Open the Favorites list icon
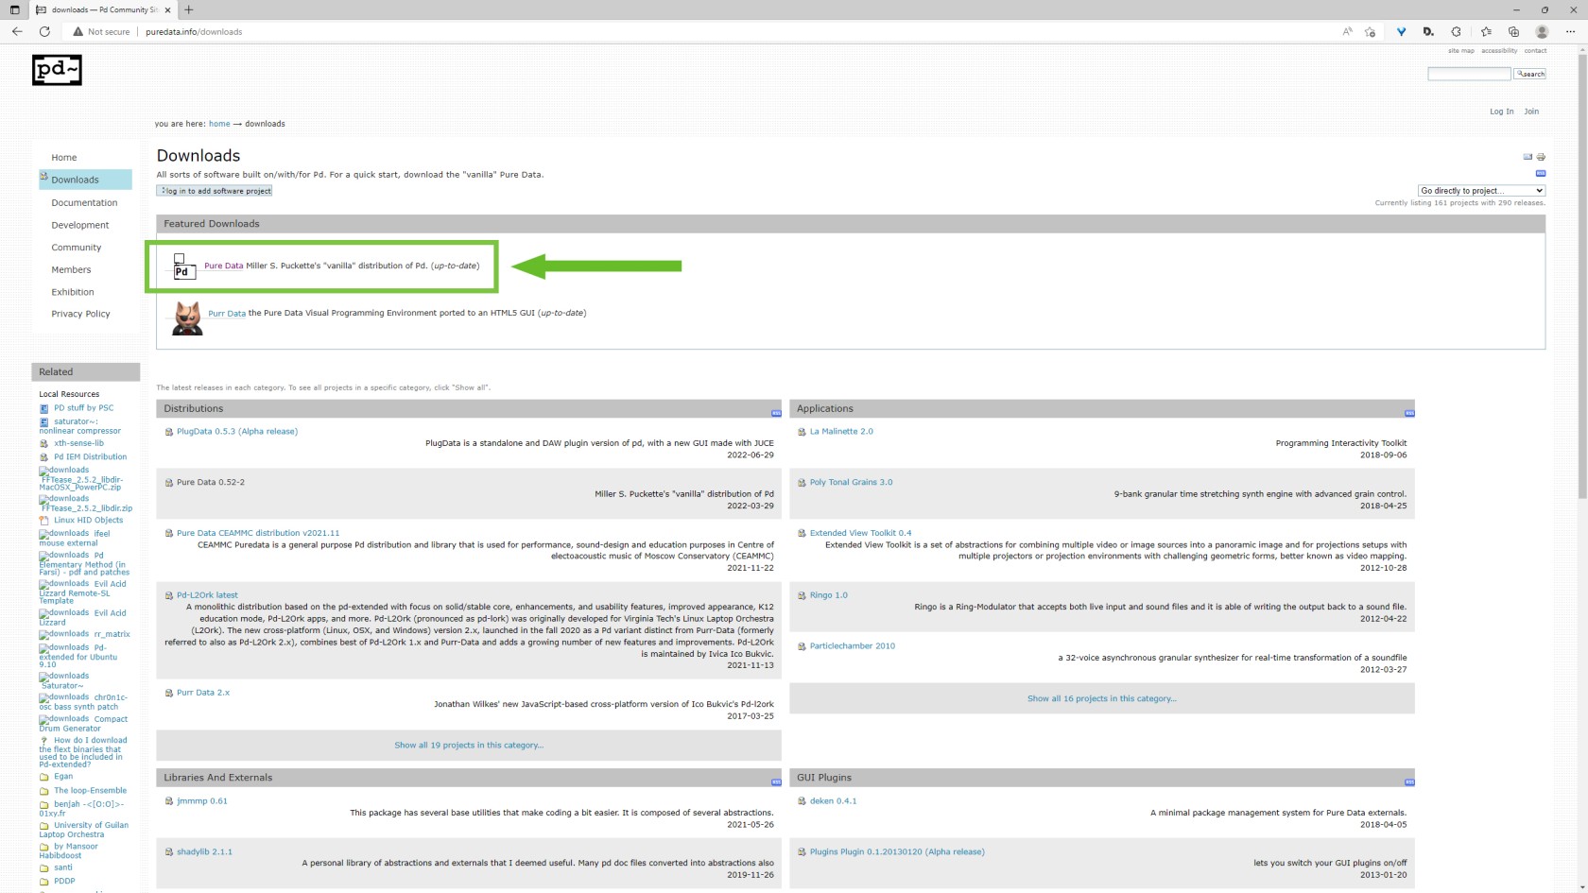This screenshot has height=893, width=1588. [x=1486, y=31]
